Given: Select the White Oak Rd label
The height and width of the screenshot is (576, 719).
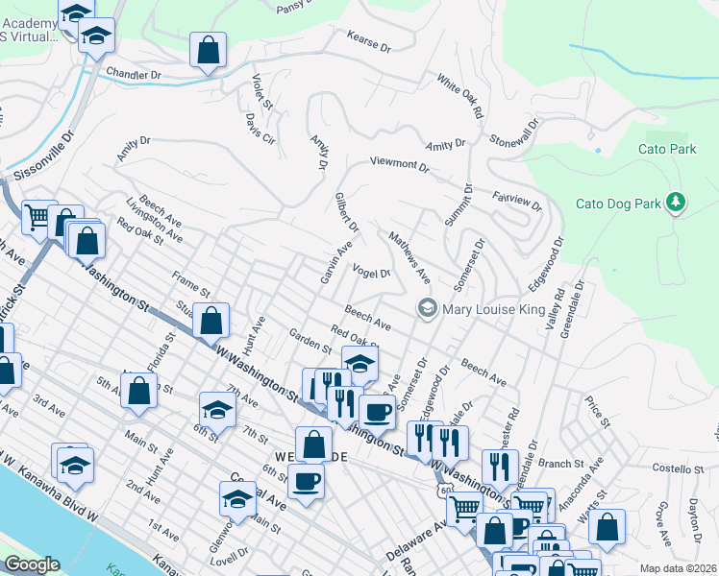Looking at the screenshot, I should (459, 96).
